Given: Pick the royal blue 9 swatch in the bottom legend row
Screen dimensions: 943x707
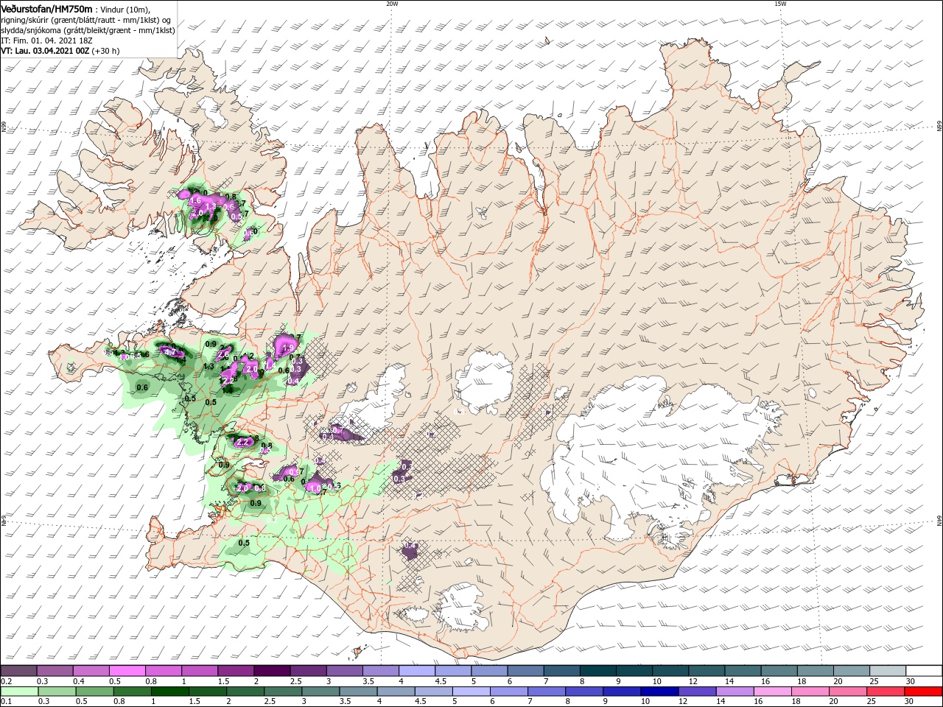Looking at the screenshot, I should [623, 692].
